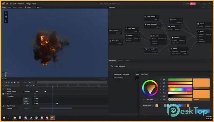Click the Simulation node icon
The image size is (214, 122).
click(151, 36)
